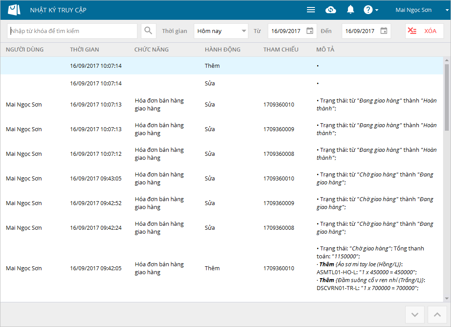Click reference 1709360010 in 09:42:05 row
Viewport: 451px width, 327px height.
(279, 268)
